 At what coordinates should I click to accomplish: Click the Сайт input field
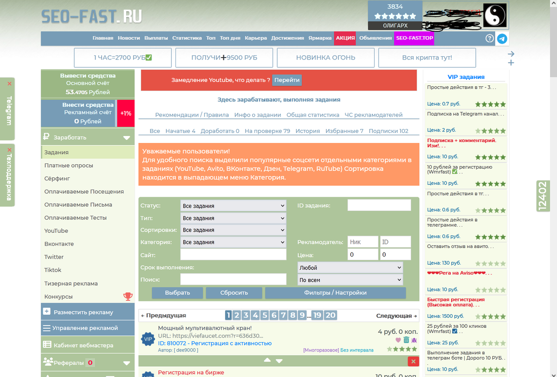tap(233, 254)
